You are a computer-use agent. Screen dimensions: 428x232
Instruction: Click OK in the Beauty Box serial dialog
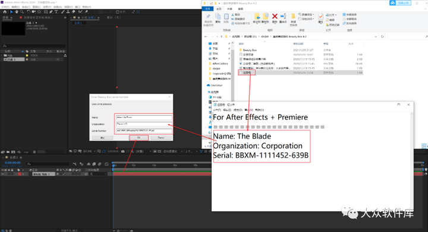pos(139,138)
